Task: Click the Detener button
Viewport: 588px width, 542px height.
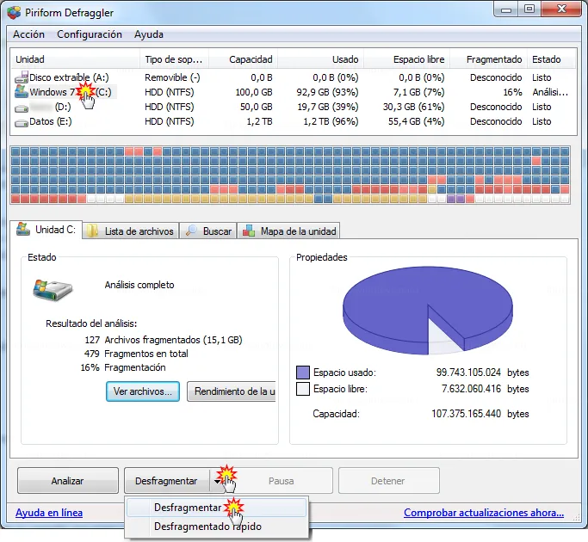Action: pos(389,481)
